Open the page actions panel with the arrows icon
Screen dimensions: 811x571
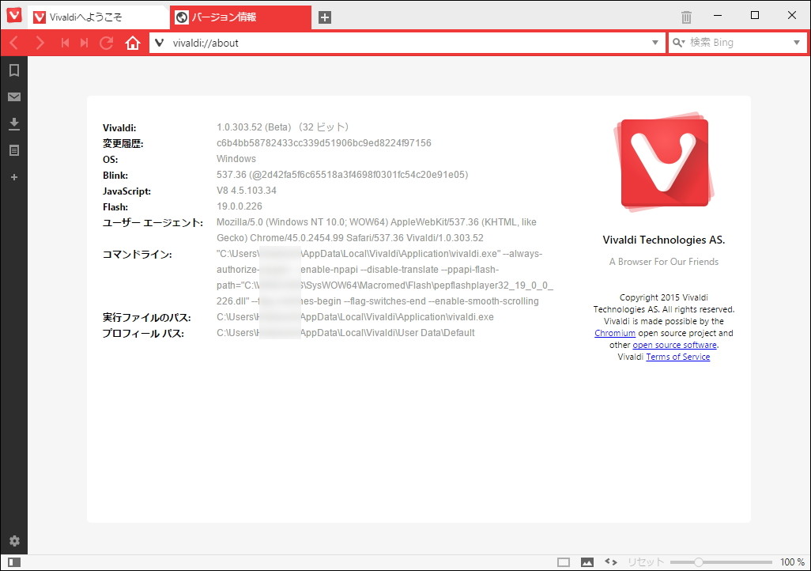click(x=609, y=561)
